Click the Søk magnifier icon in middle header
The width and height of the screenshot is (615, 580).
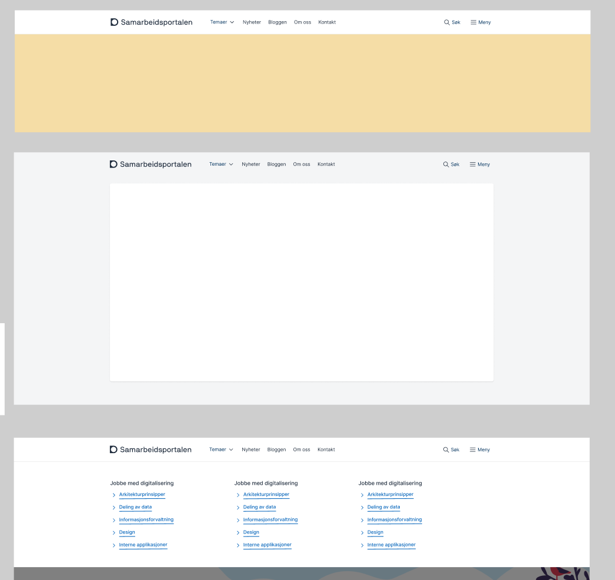445,164
